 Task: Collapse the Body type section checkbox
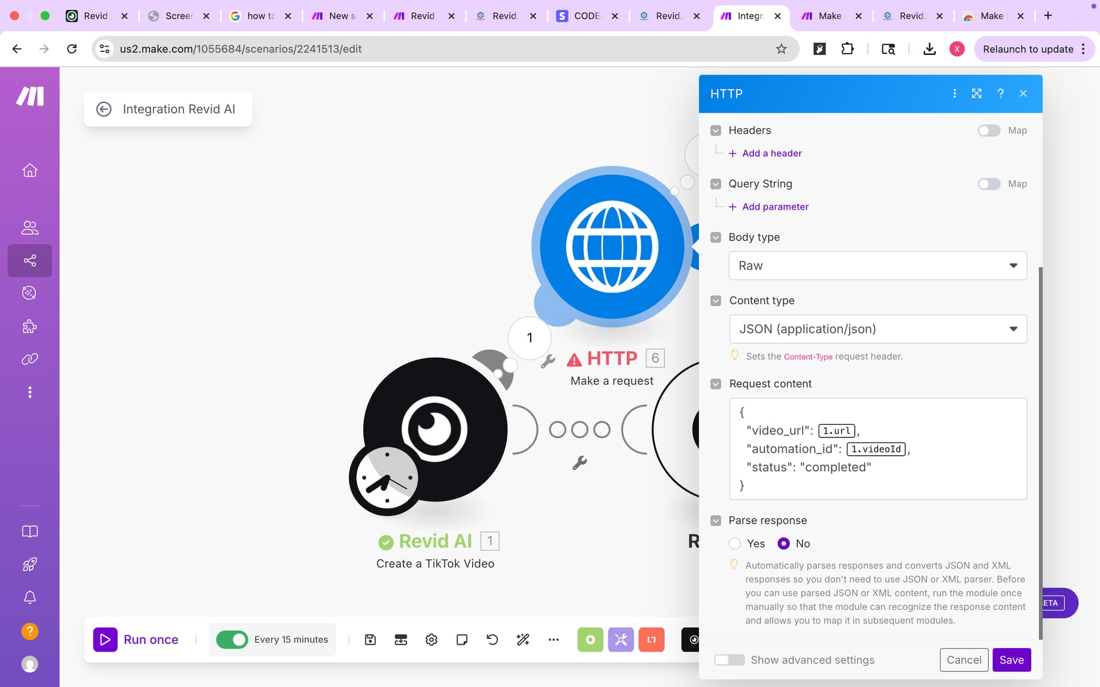pyautogui.click(x=716, y=237)
